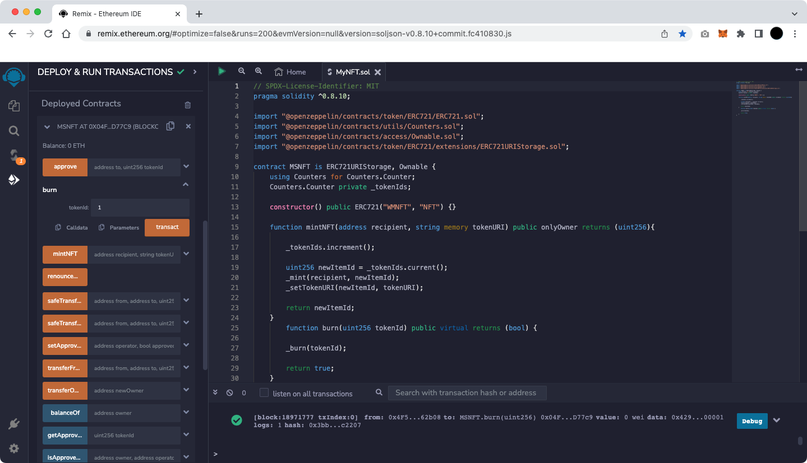Open Remix settings gear icon
The image size is (807, 463).
(14, 448)
